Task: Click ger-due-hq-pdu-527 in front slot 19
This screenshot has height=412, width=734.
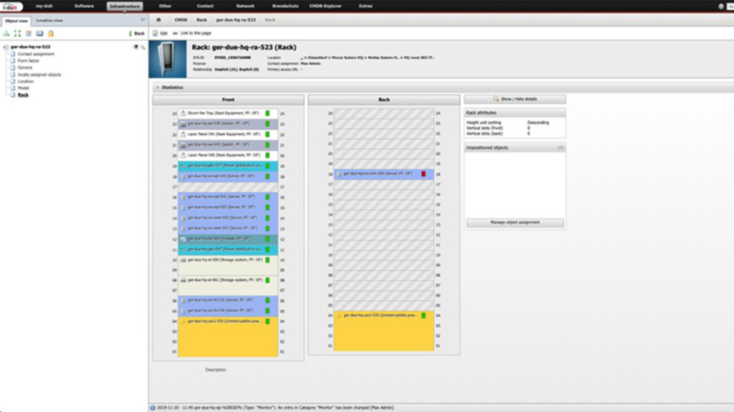Action: click(228, 166)
